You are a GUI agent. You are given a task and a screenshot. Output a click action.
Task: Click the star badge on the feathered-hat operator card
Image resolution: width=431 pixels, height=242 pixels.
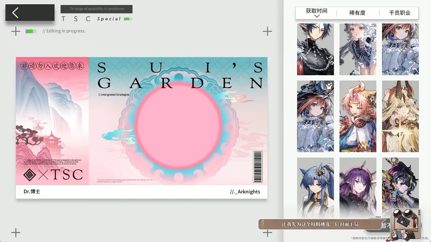click(329, 85)
